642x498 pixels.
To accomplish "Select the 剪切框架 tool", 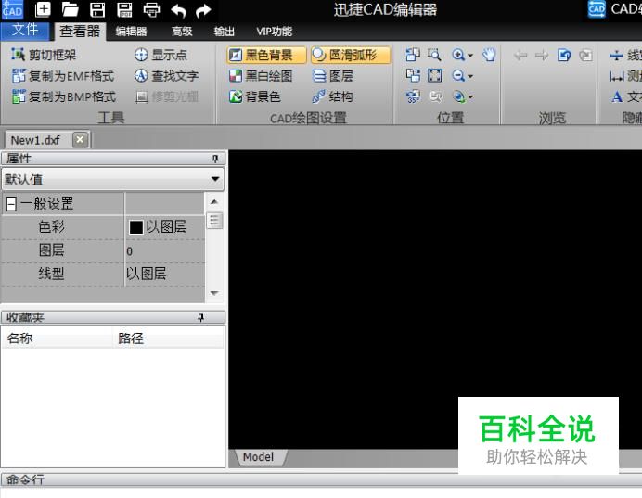I will 44,55.
